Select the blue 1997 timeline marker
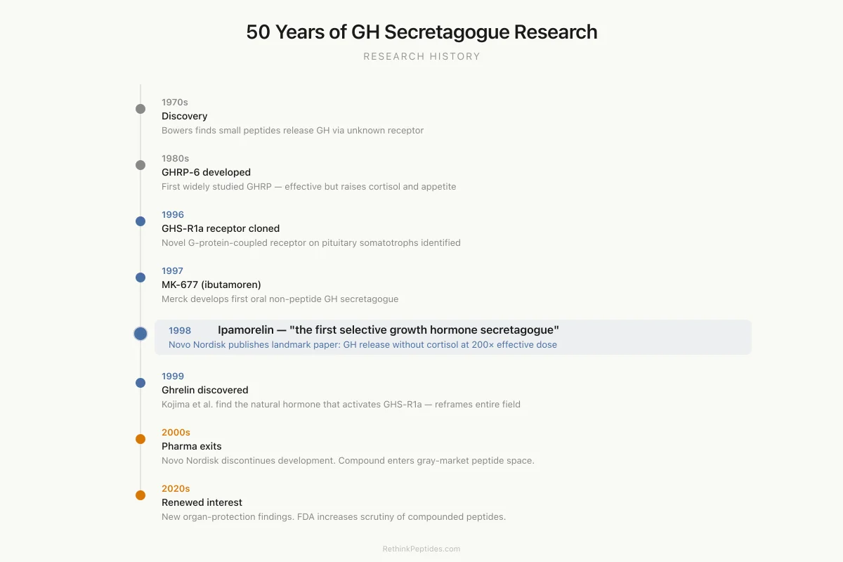The width and height of the screenshot is (843, 562). click(x=140, y=277)
